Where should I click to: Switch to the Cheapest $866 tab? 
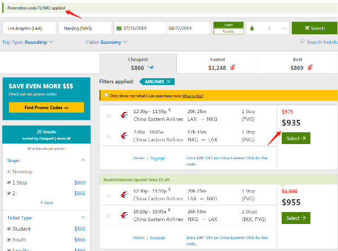[x=138, y=64]
